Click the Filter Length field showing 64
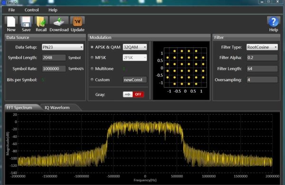The height and width of the screenshot is (185, 285). click(262, 69)
